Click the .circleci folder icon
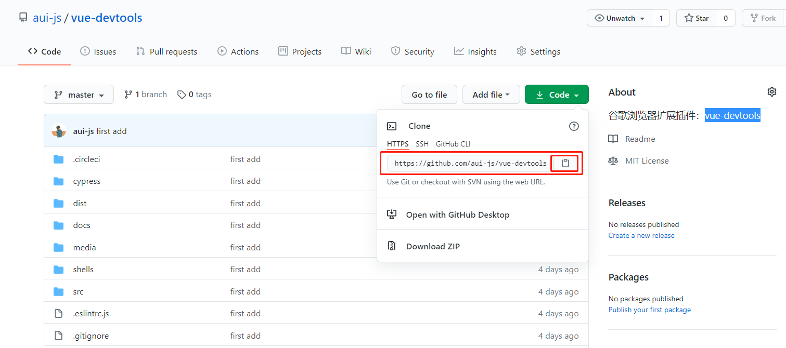 [59, 159]
